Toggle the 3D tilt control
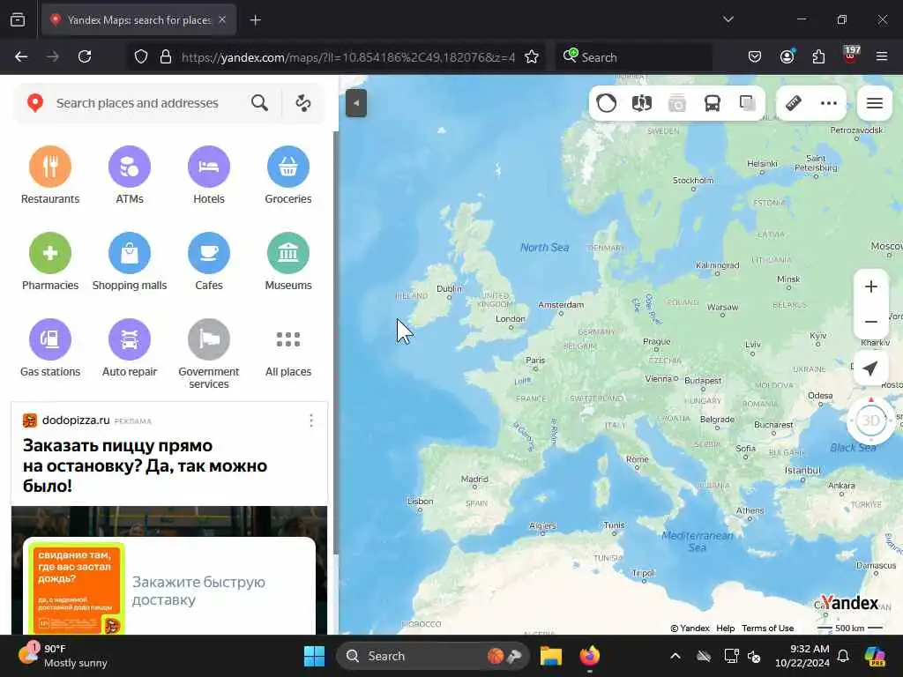The width and height of the screenshot is (903, 677). pyautogui.click(x=870, y=420)
